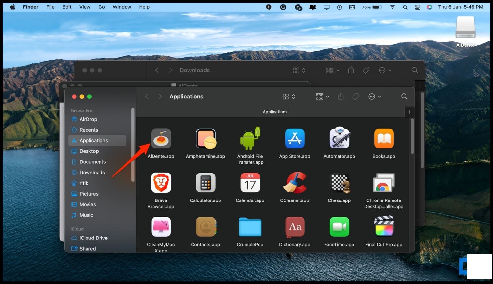Open the group-by dropdown in Applications window
Image resolution: width=493 pixels, height=284 pixels.
[x=323, y=97]
